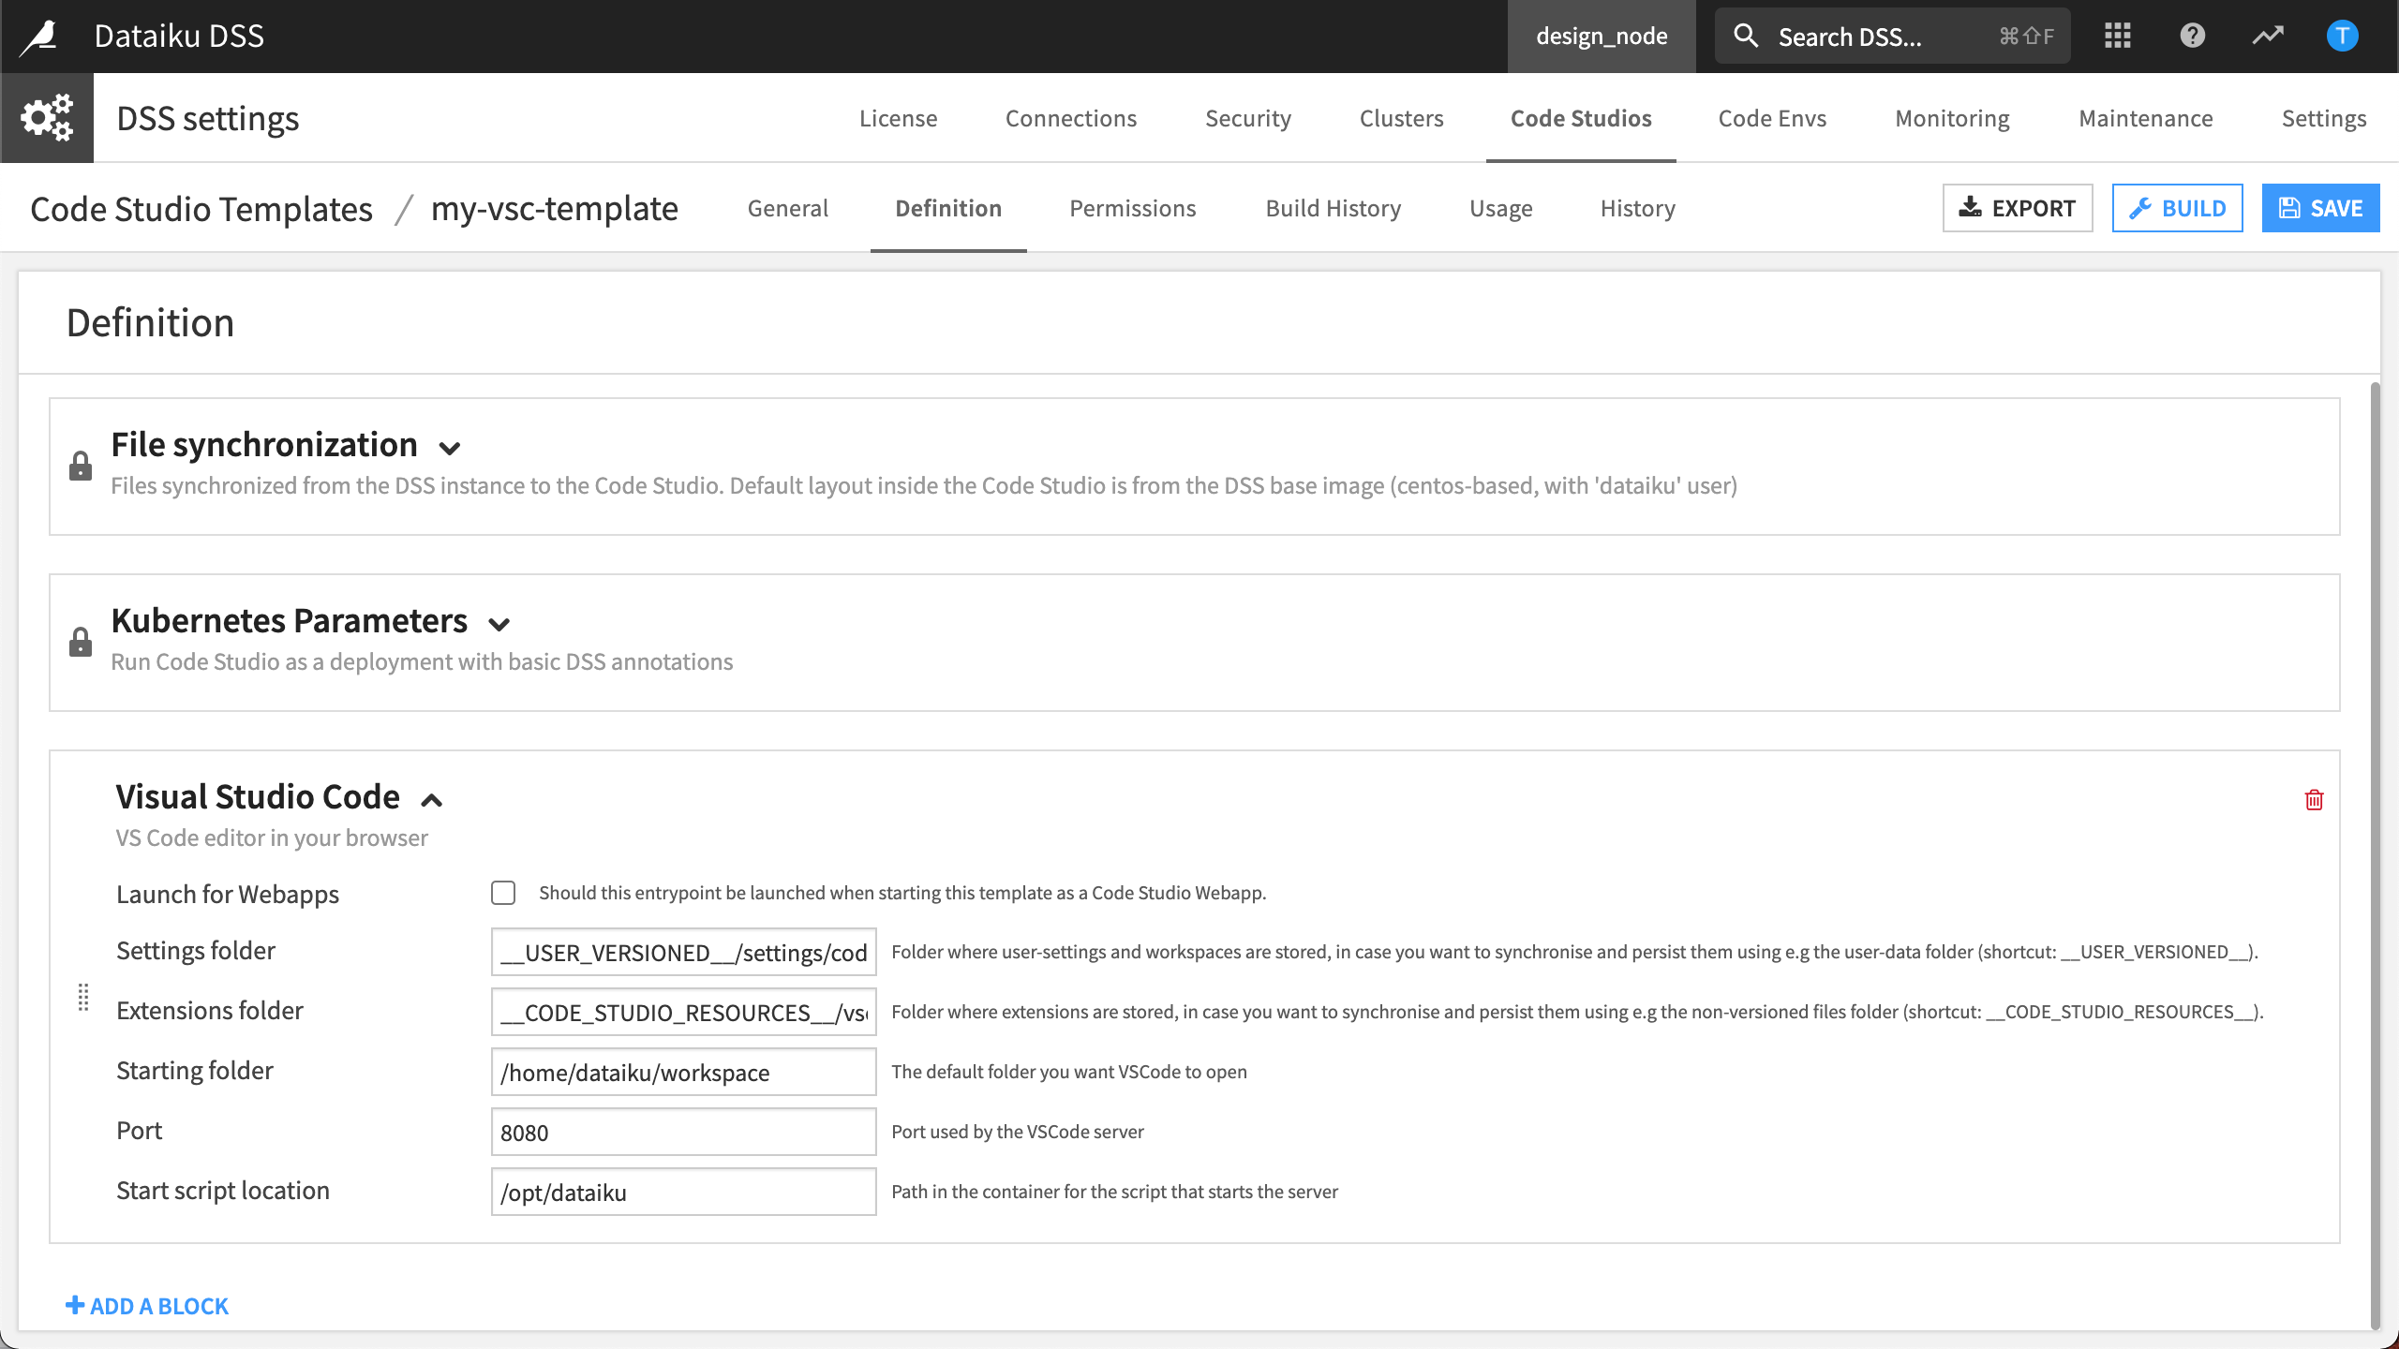Click the EXPORT button
The width and height of the screenshot is (2399, 1349).
click(2018, 208)
